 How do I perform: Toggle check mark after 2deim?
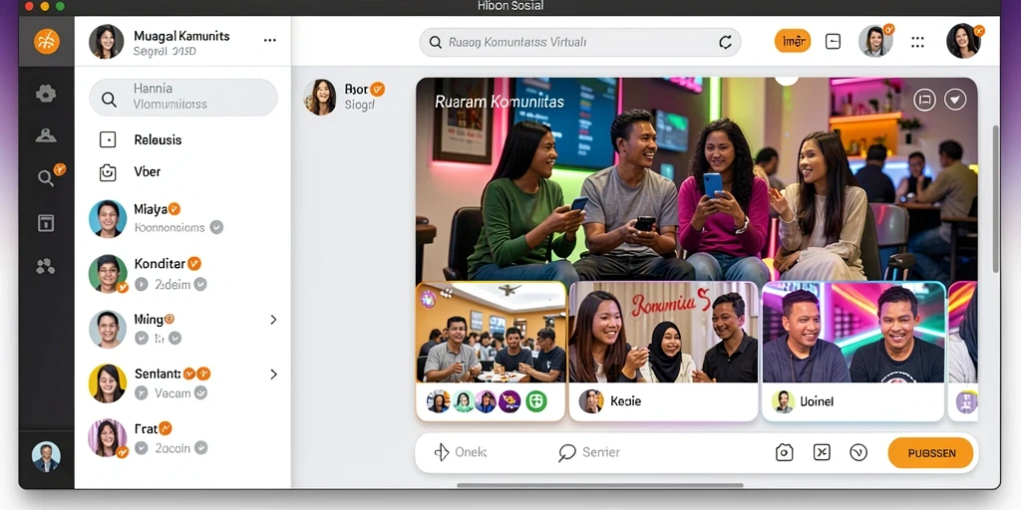[x=200, y=284]
